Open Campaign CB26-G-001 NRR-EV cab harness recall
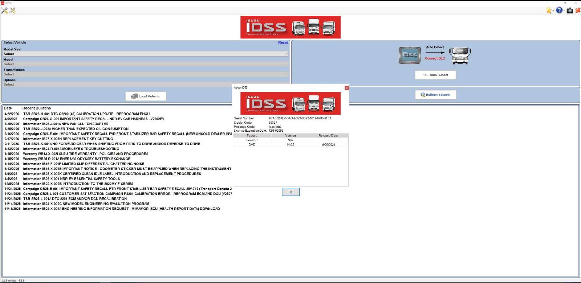The image size is (581, 283). [x=94, y=119]
